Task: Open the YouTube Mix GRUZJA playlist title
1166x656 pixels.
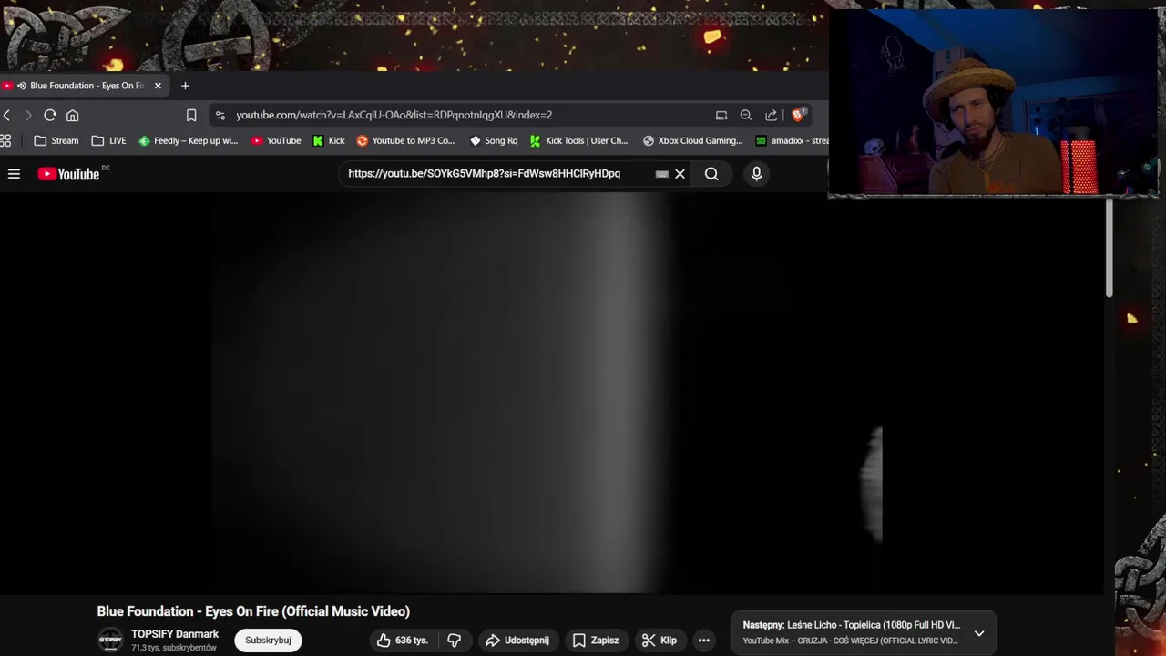Action: (850, 641)
